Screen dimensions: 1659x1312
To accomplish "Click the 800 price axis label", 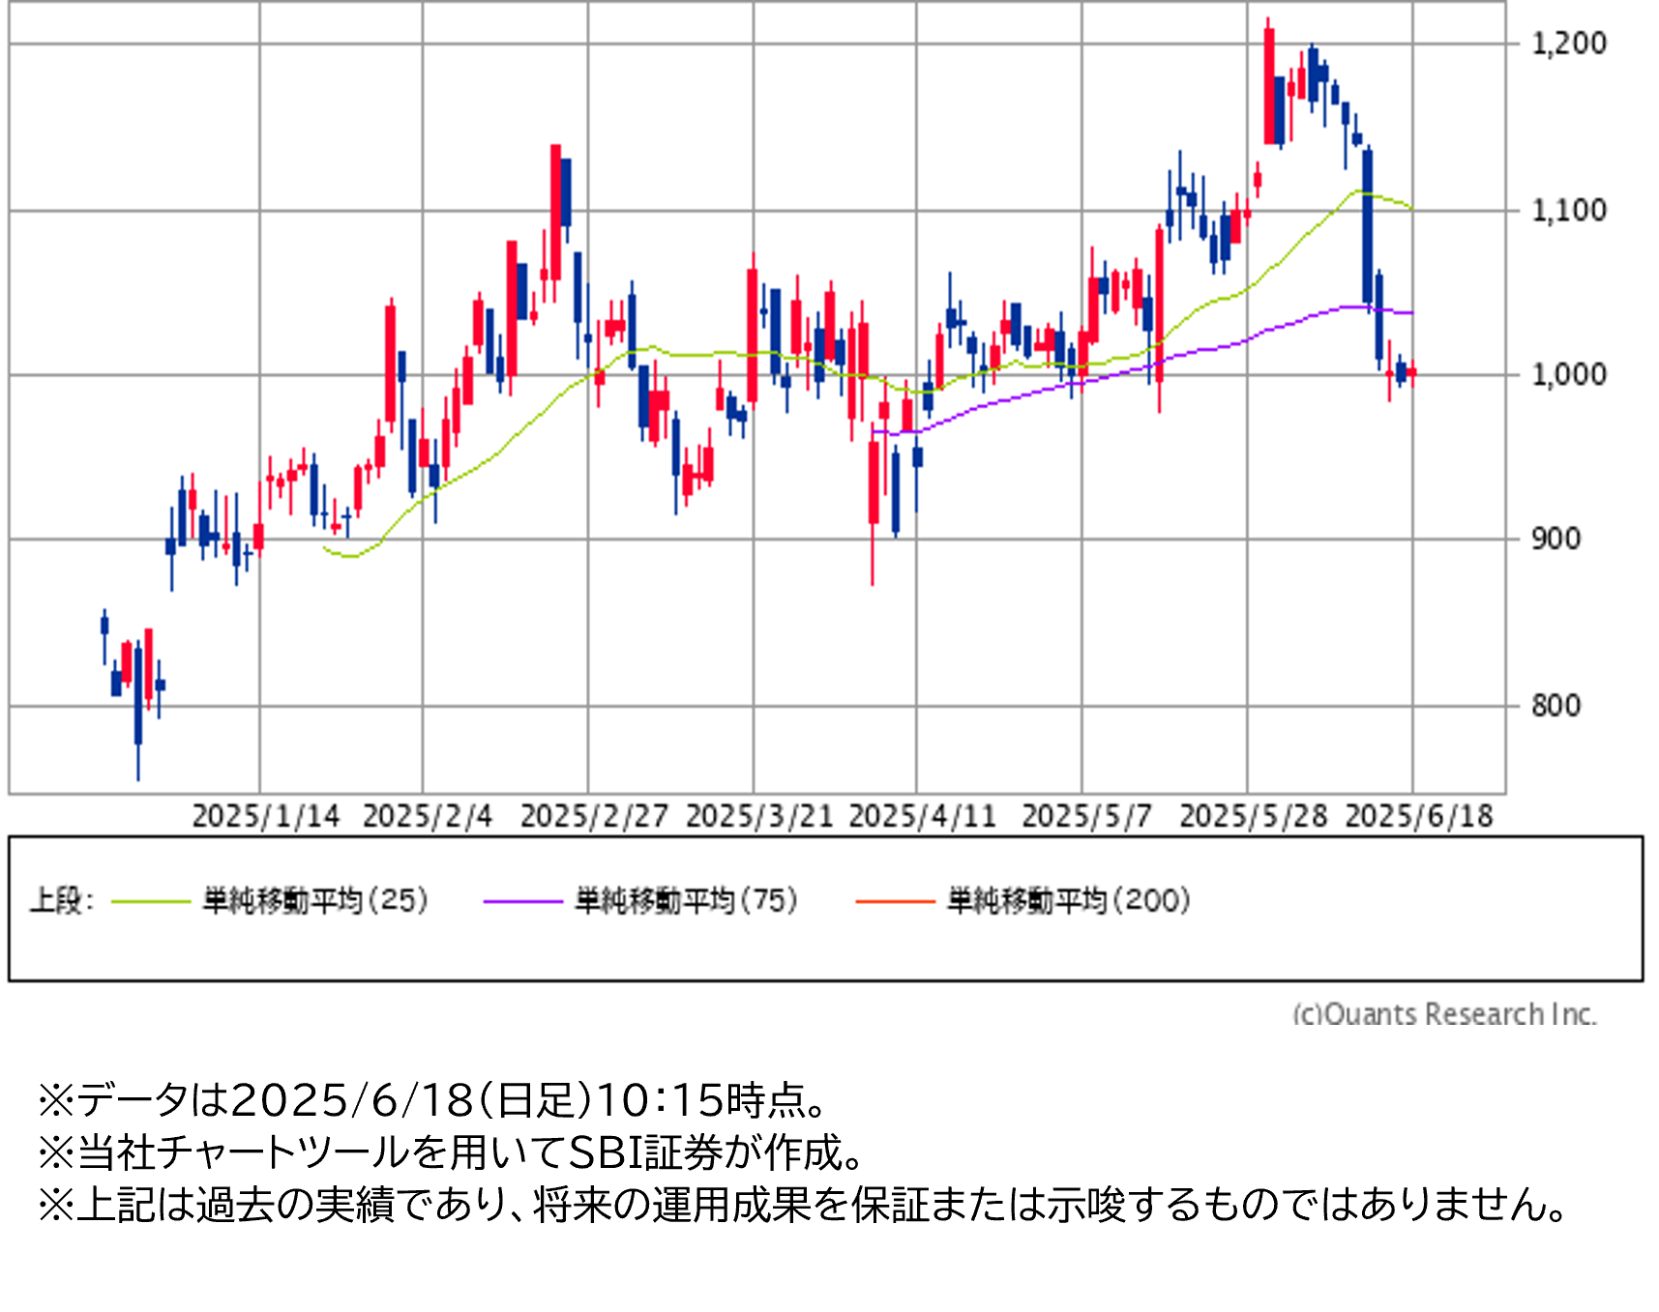I will [1555, 706].
